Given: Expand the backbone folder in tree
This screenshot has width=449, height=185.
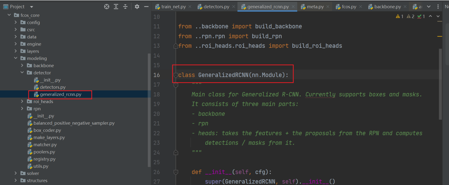Looking at the screenshot, I should tap(22, 65).
